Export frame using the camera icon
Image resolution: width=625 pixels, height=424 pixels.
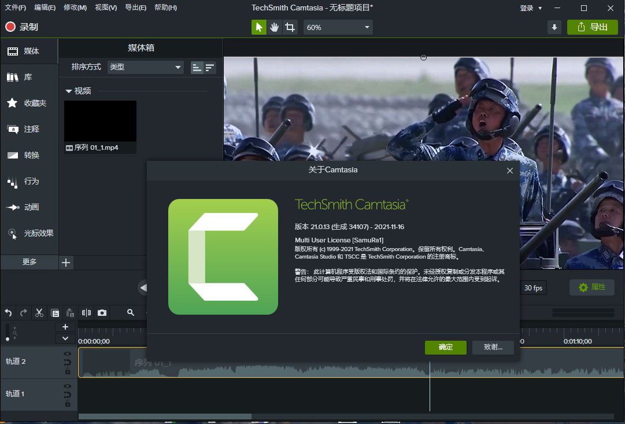[x=102, y=313]
